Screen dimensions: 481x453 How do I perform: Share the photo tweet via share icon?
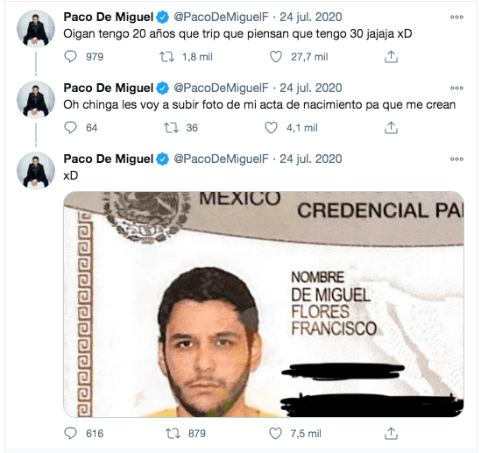(x=391, y=434)
